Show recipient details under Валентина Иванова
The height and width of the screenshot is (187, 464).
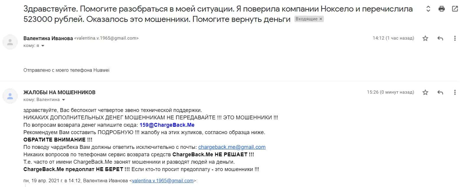(43, 46)
